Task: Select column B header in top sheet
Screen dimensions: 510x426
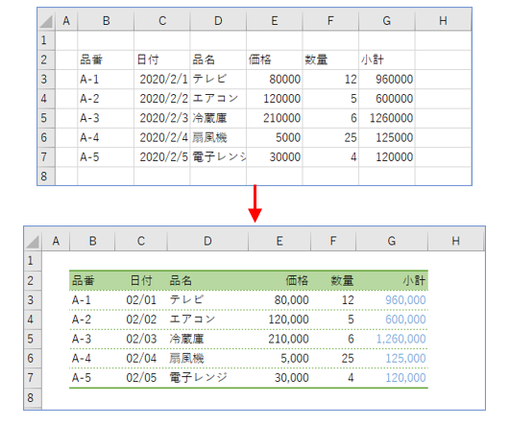Action: 106,21
